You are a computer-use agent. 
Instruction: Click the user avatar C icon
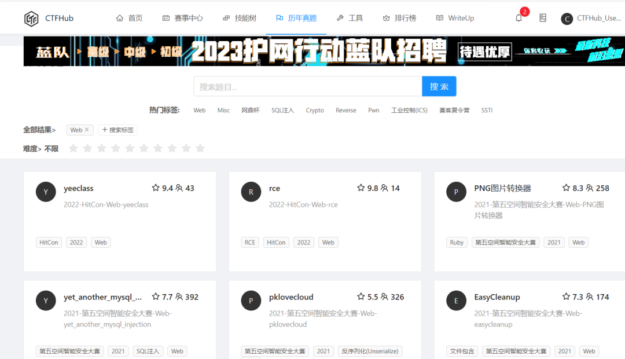(x=567, y=19)
